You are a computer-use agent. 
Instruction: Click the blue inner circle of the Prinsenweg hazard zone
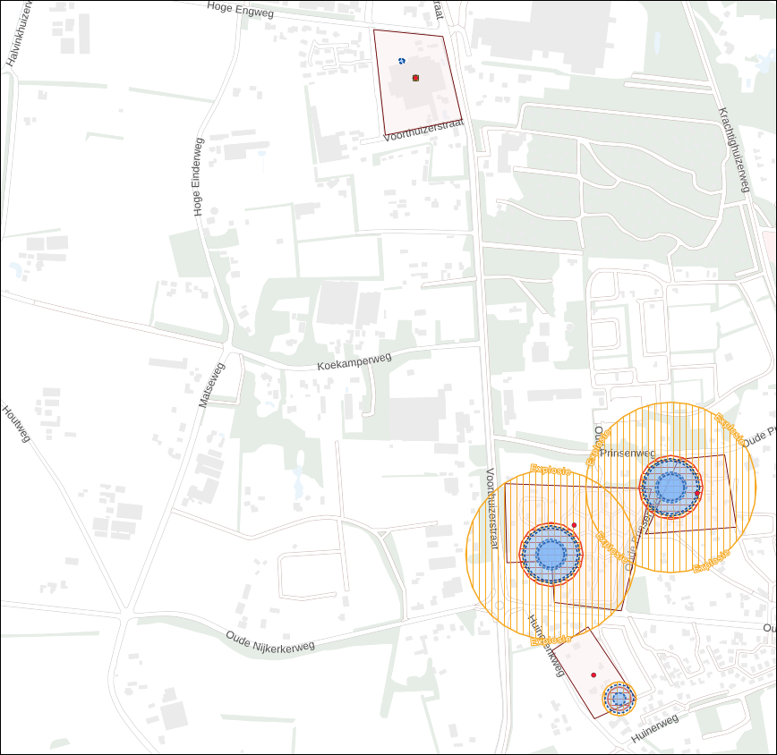670,489
